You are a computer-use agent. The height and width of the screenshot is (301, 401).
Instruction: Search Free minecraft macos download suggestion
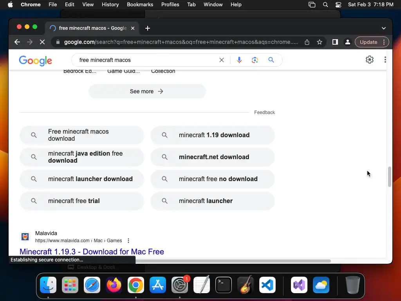(x=82, y=135)
